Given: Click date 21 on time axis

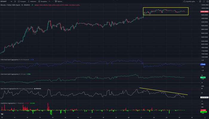Looking at the screenshot, I should click(141, 118).
